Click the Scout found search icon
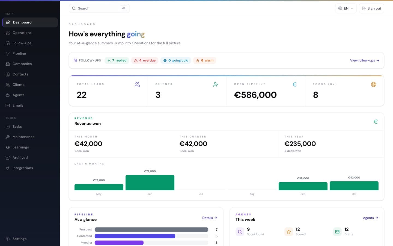Image resolution: width=393 pixels, height=246 pixels. 240,232
